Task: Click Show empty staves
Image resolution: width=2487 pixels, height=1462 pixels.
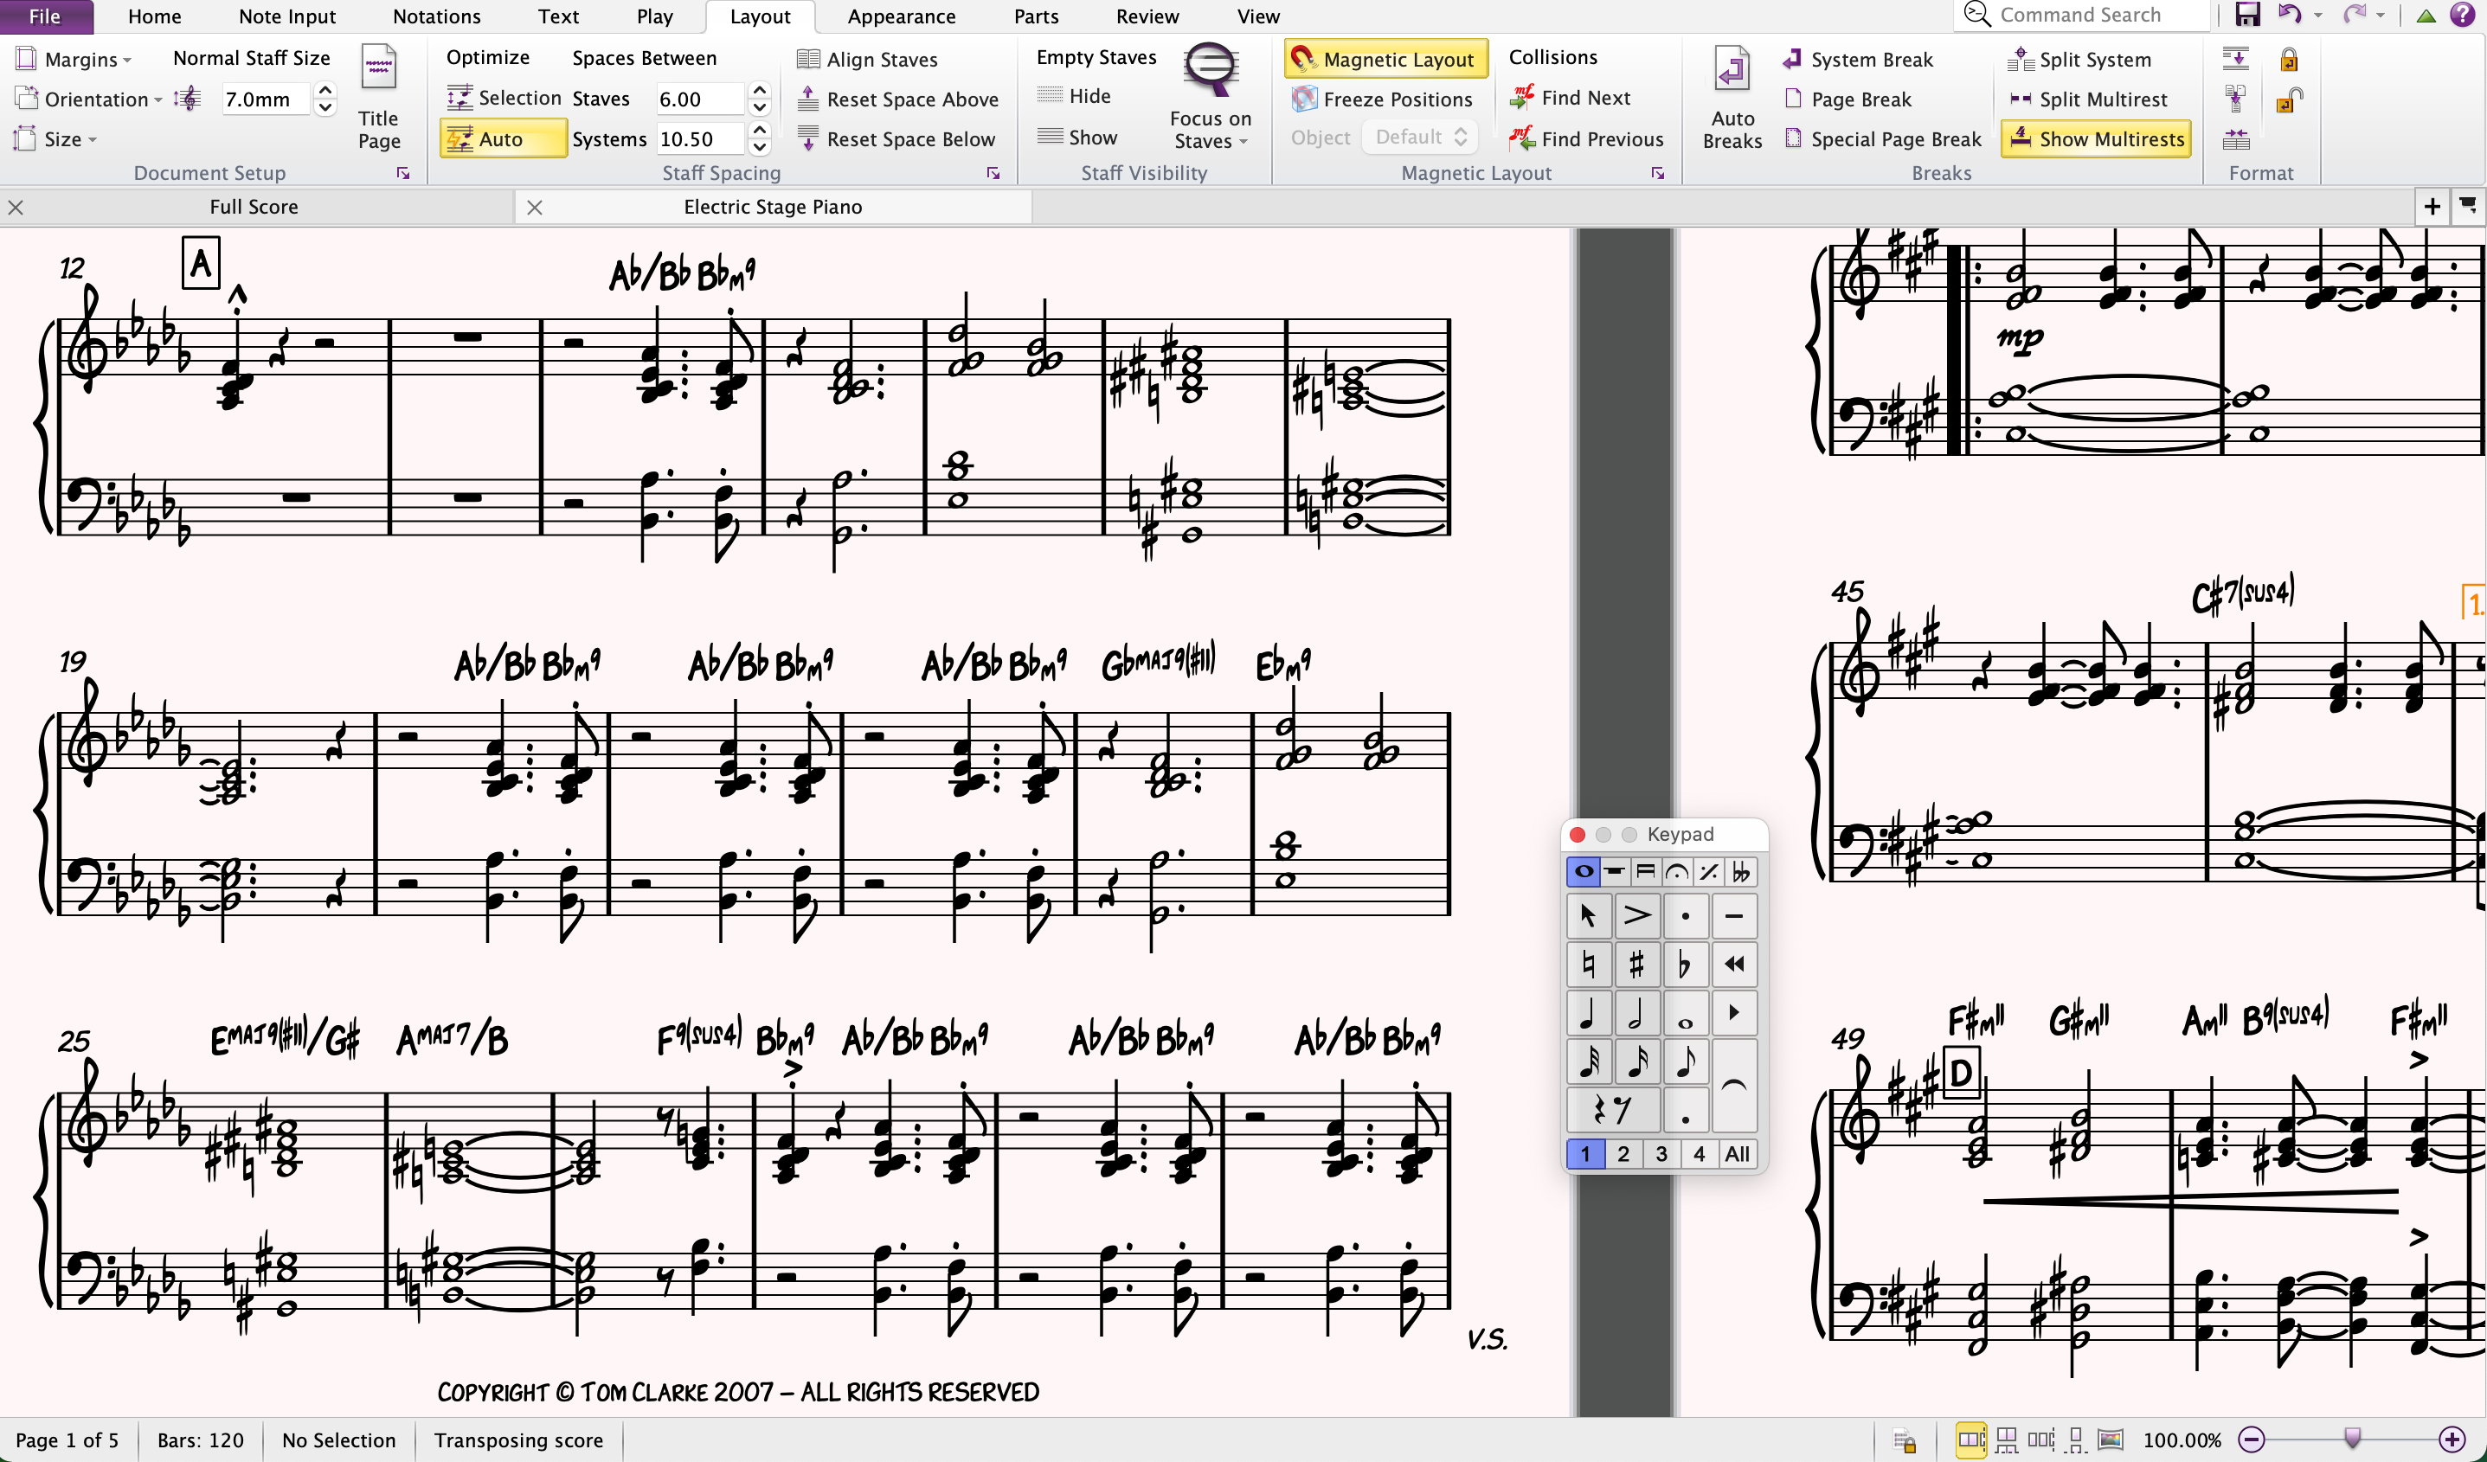Action: click(1077, 138)
